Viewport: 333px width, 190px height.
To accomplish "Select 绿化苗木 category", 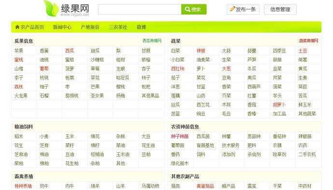I will (180, 163).
